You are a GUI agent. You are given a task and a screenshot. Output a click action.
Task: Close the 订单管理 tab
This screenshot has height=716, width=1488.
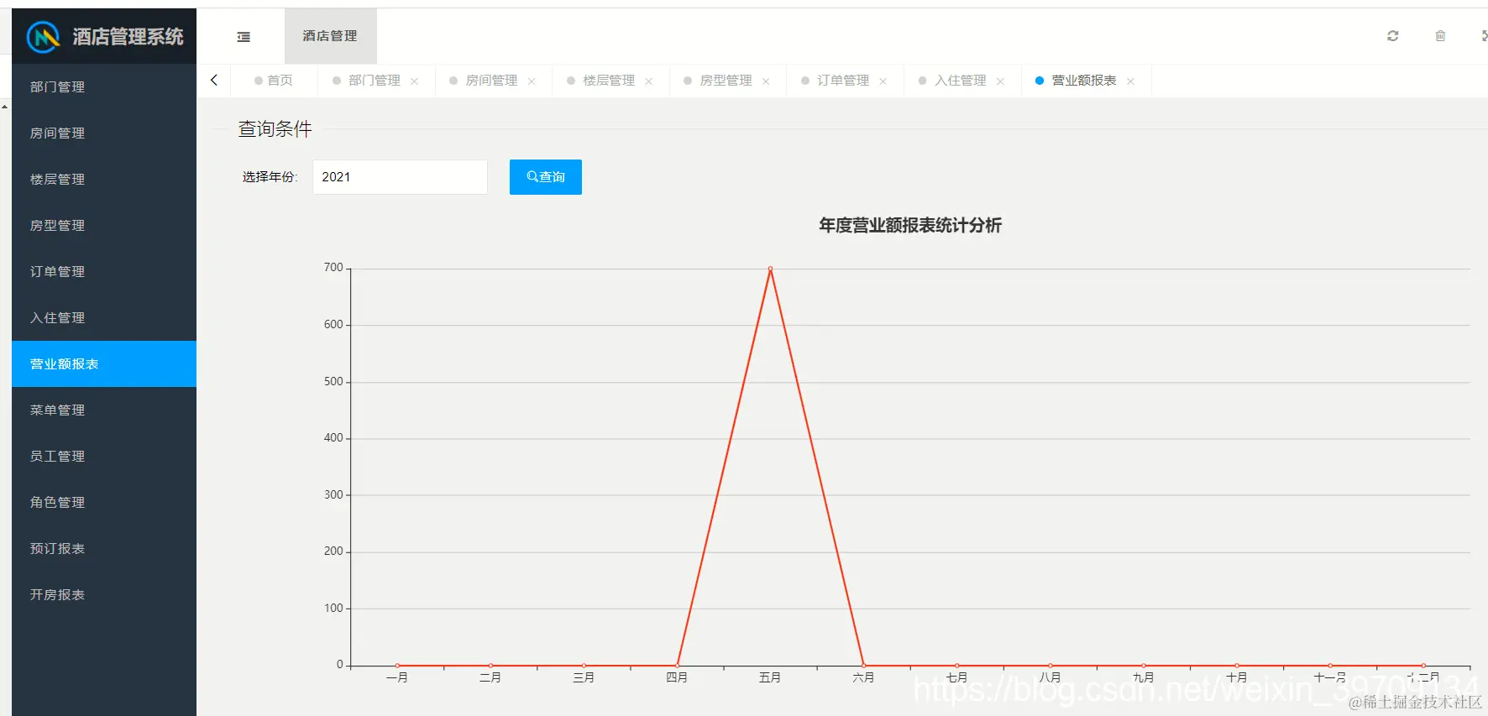pos(883,81)
